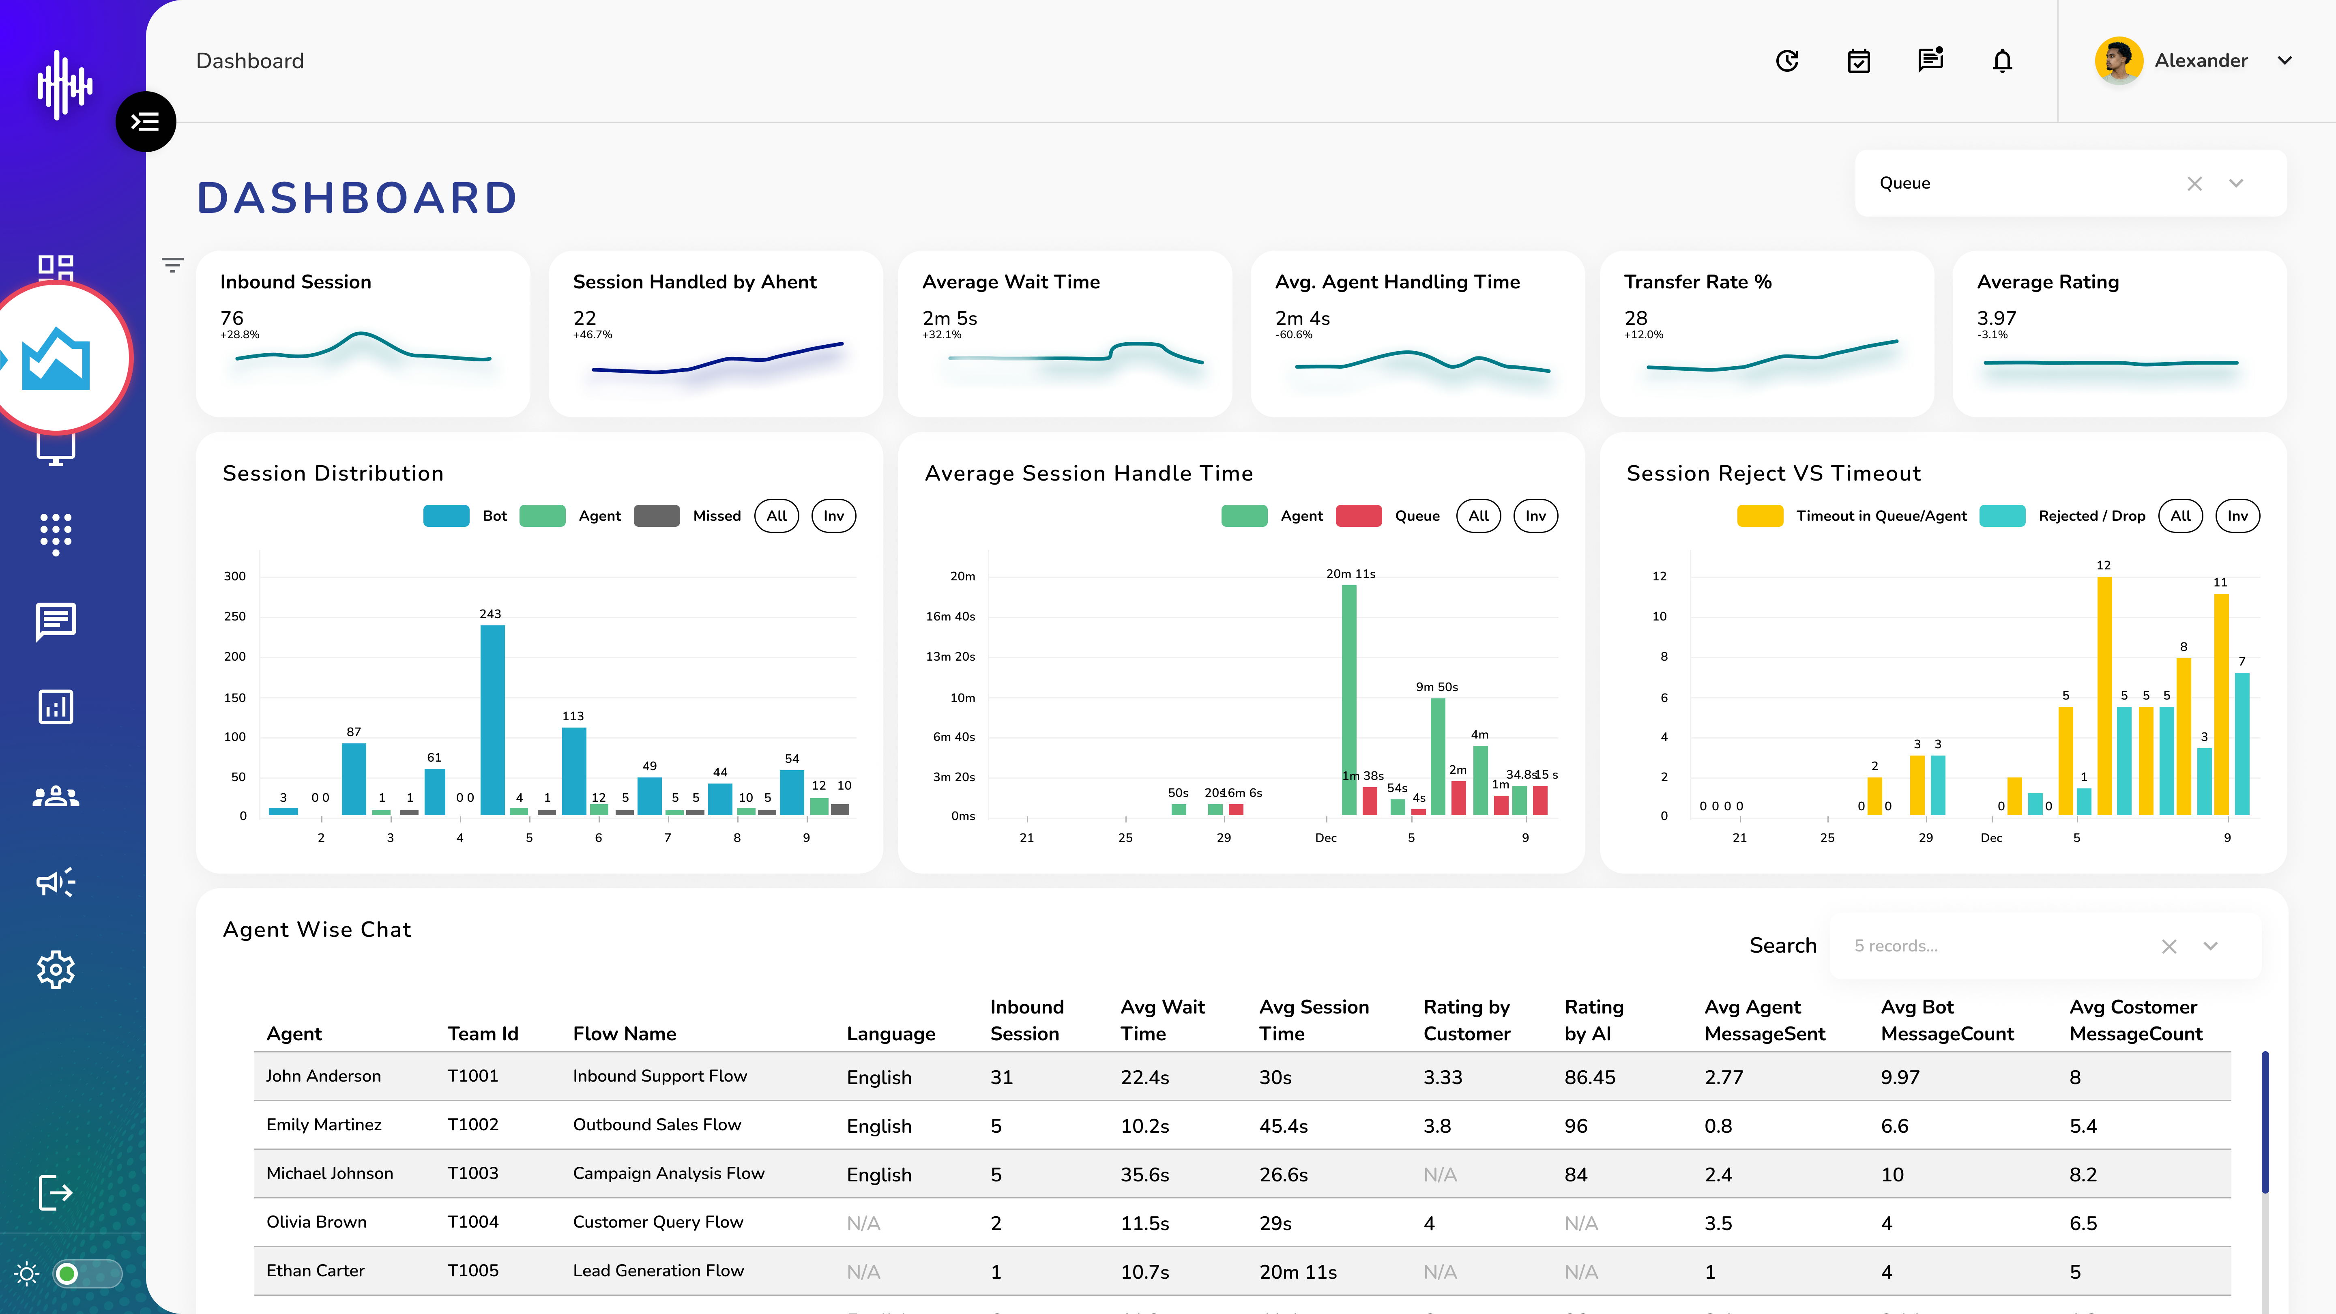Click the Dashboard breadcrumb text in header
This screenshot has height=1314, width=2336.
point(249,61)
